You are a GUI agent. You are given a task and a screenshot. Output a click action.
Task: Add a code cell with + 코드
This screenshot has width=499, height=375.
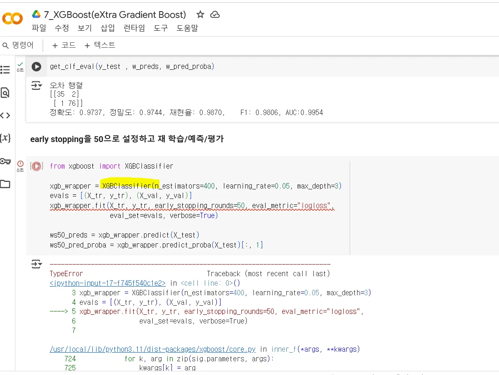(64, 45)
